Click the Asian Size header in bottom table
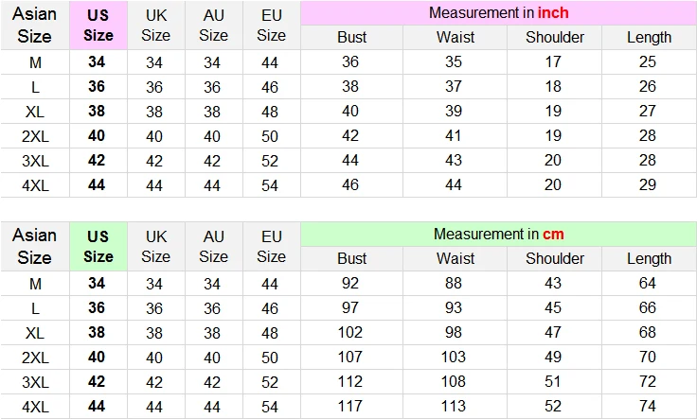 coord(35,246)
